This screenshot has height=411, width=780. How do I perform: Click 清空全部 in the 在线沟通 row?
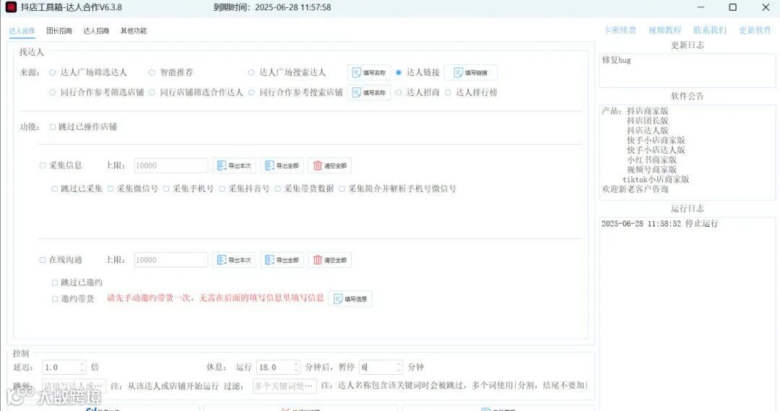(x=330, y=260)
